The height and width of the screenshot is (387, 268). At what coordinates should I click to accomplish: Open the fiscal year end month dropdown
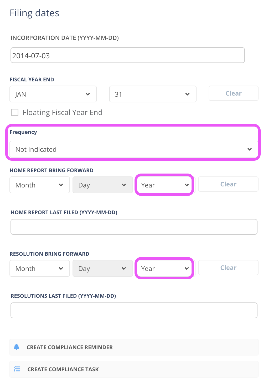point(53,94)
